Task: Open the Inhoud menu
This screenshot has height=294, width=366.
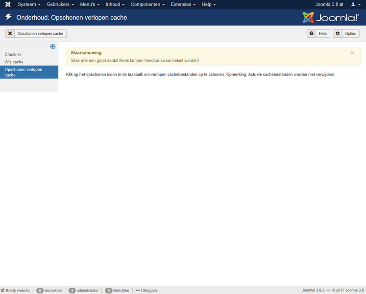Action: coord(115,4)
